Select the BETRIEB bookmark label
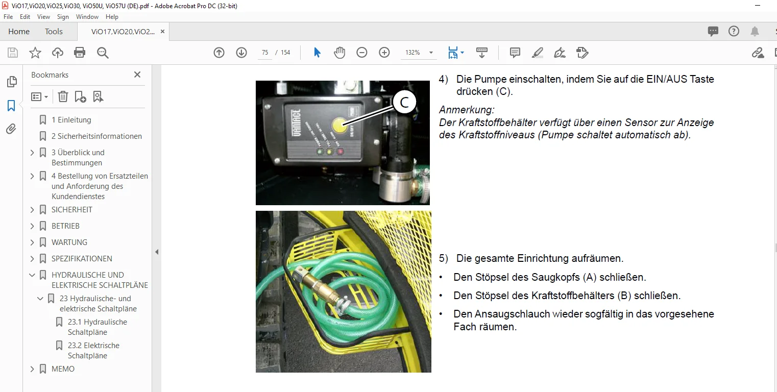 tap(65, 226)
